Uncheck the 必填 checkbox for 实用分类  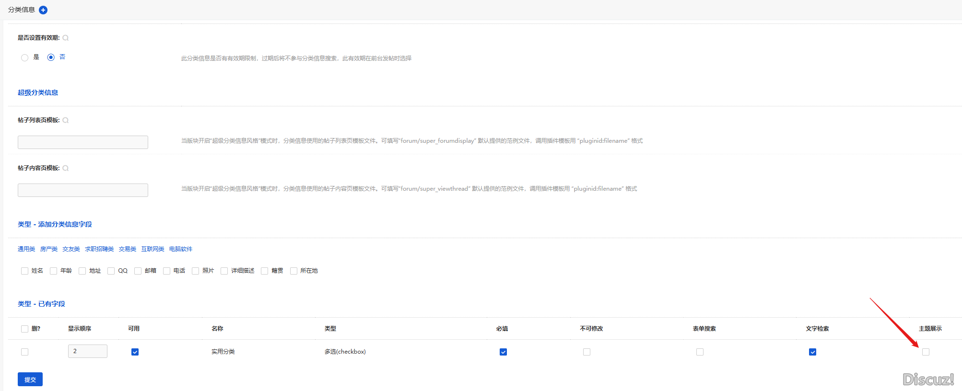click(x=503, y=352)
